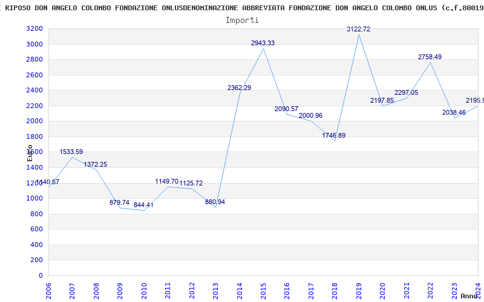Select the 2007 x-axis year label

pos(72,291)
